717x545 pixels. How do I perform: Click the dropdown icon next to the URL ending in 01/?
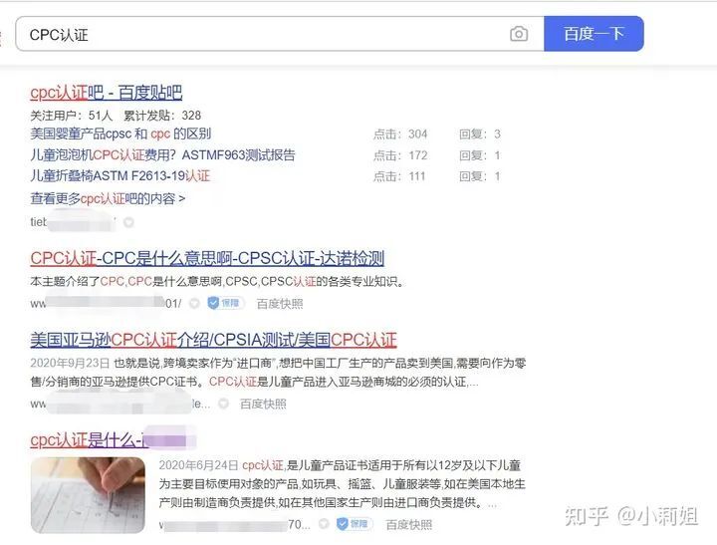pos(195,304)
